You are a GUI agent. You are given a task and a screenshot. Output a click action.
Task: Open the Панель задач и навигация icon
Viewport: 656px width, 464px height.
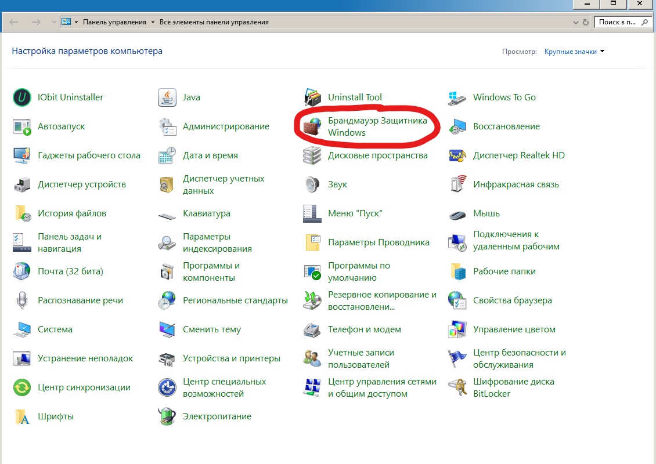click(x=21, y=242)
